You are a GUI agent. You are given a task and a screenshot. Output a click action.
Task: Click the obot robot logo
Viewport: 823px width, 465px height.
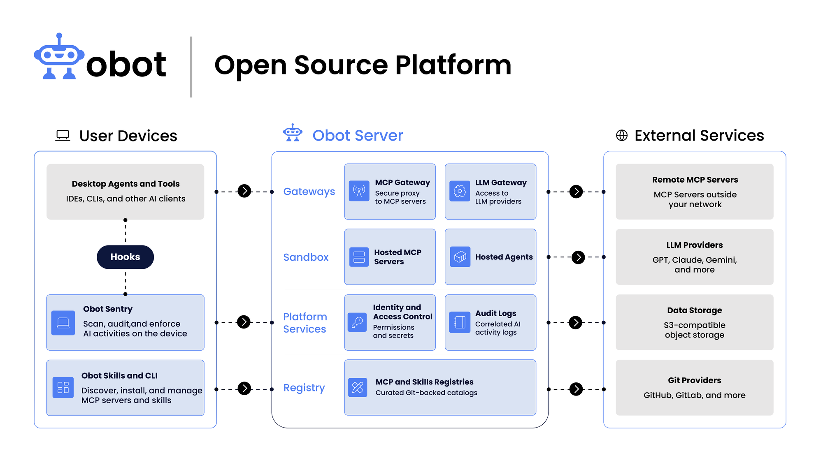tap(59, 56)
